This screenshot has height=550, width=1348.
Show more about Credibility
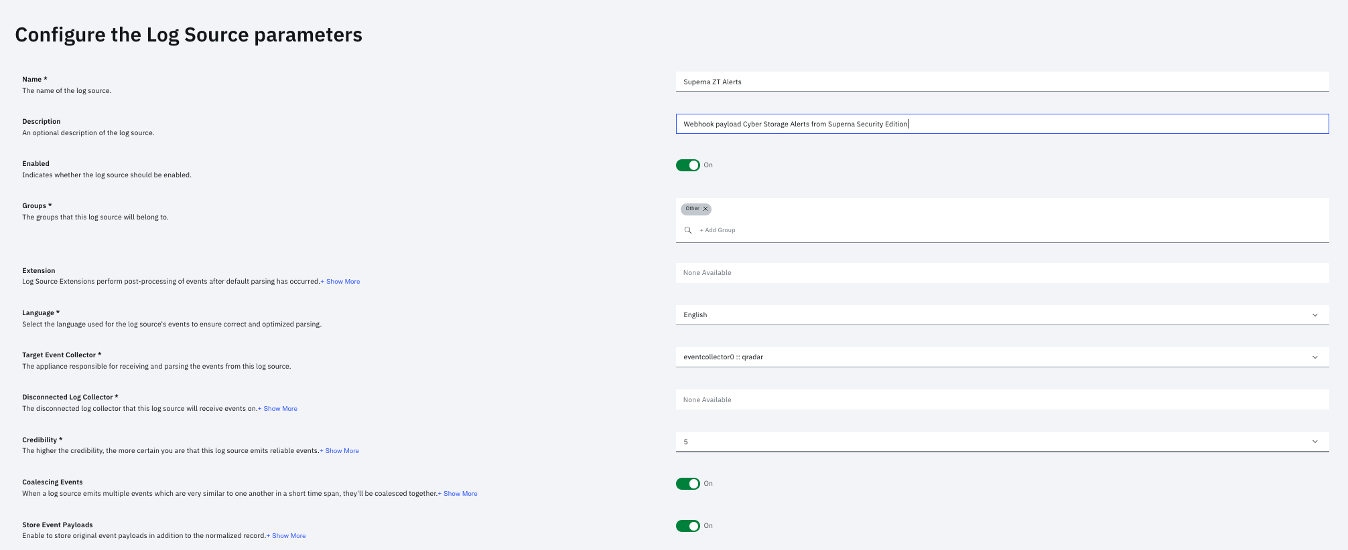tap(340, 451)
